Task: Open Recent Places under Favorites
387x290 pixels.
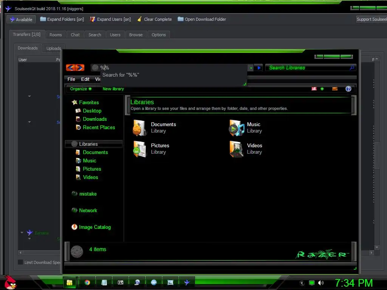Action: pyautogui.click(x=99, y=128)
